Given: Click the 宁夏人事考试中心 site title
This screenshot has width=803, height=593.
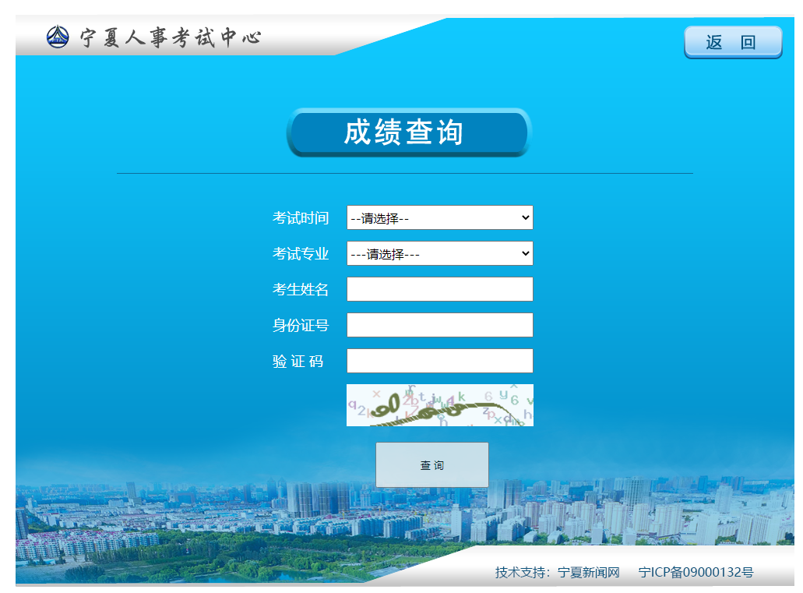Looking at the screenshot, I should pyautogui.click(x=171, y=37).
